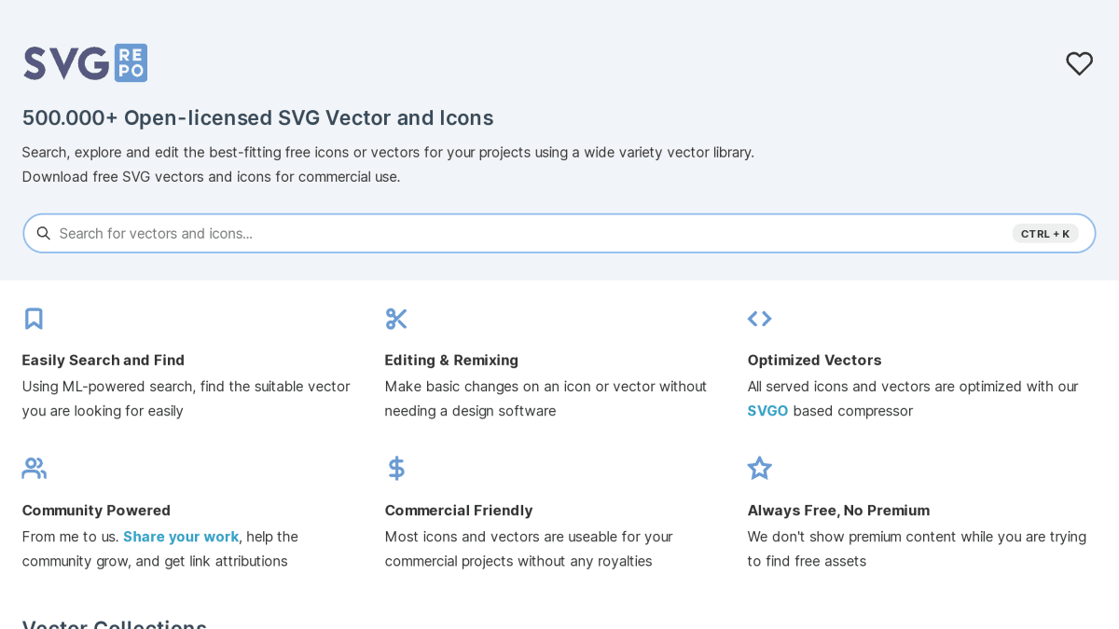
Task: Follow the Share your work link
Action: (181, 537)
